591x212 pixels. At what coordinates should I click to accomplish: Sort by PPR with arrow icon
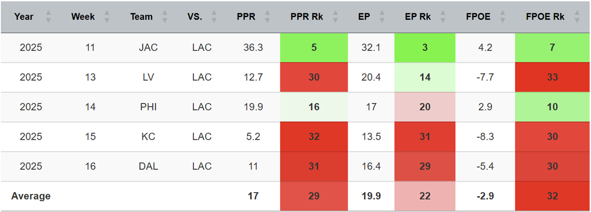point(267,17)
